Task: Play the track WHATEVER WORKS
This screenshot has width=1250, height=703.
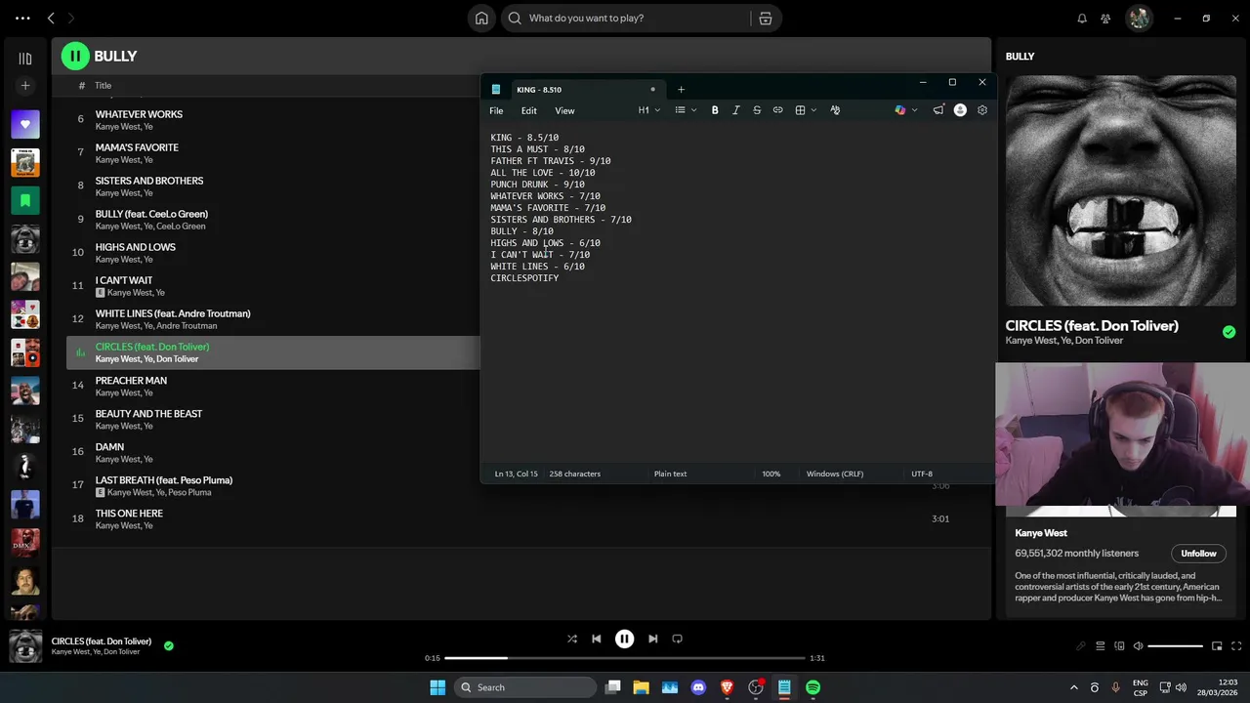Action: [139, 114]
